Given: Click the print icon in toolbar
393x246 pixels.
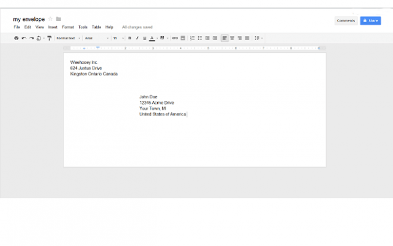Looking at the screenshot, I should pyautogui.click(x=16, y=38).
